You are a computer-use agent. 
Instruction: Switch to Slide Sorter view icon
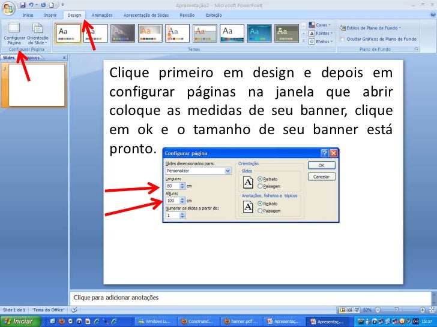point(349,310)
